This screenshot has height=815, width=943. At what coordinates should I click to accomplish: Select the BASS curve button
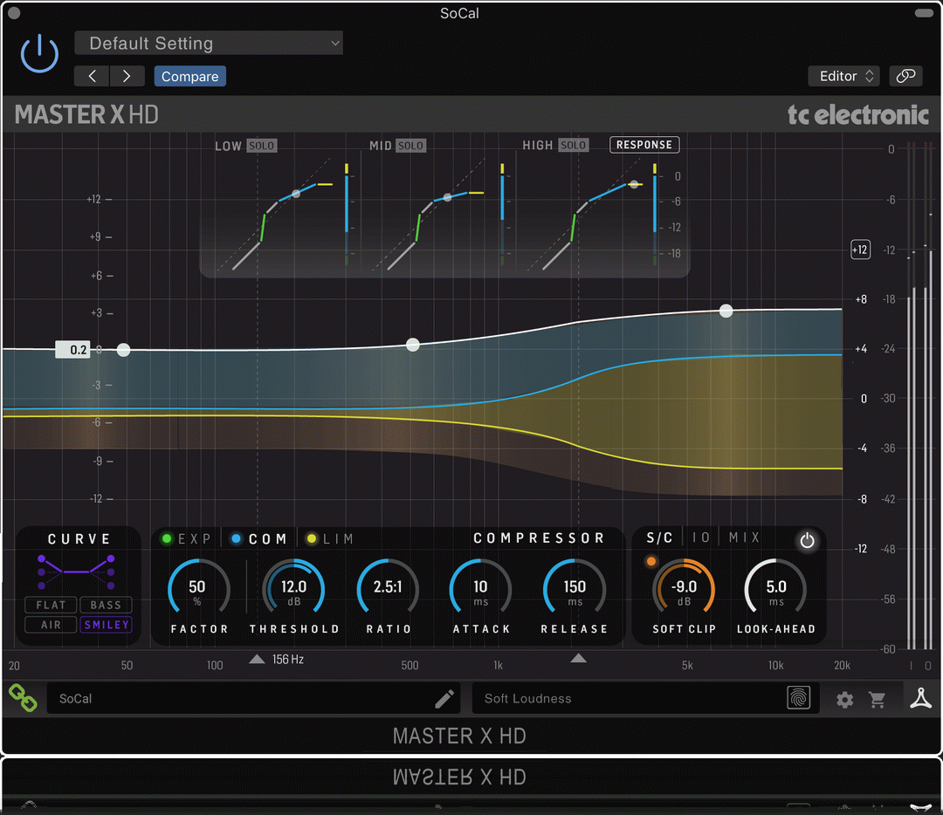point(106,605)
